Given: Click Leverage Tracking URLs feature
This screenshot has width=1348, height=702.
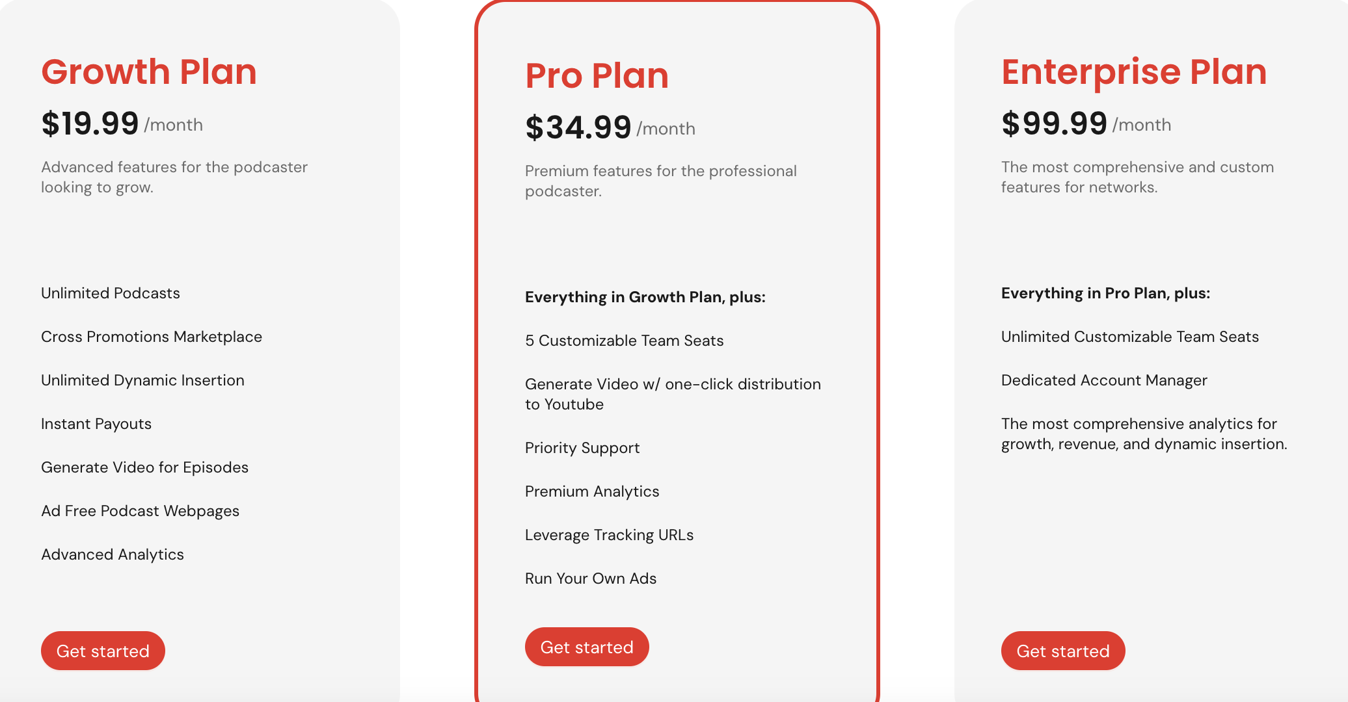Looking at the screenshot, I should point(609,535).
